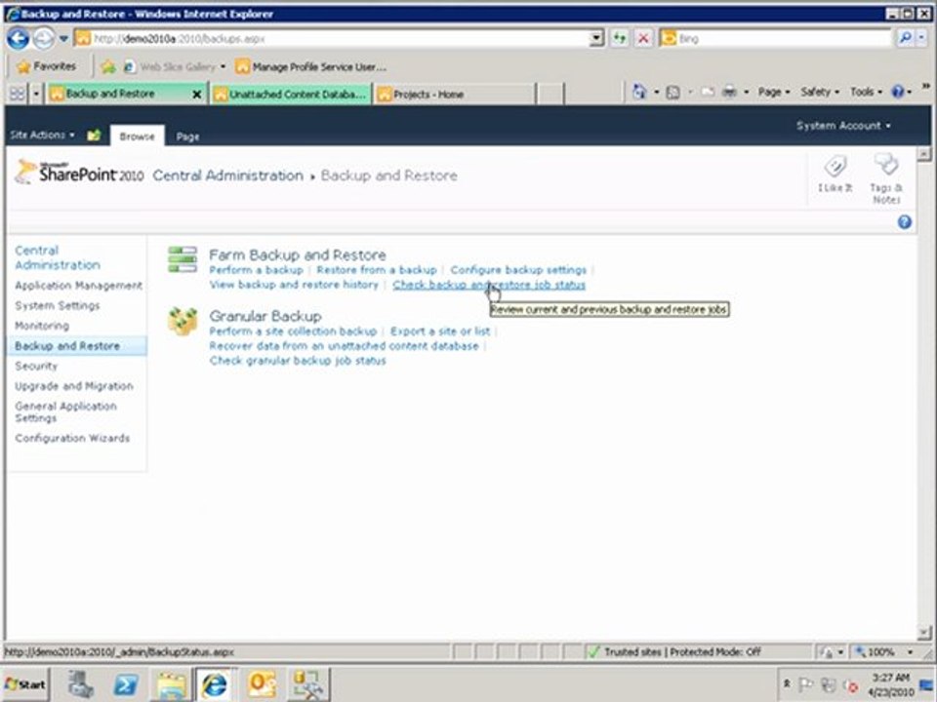Viewport: 937px width, 702px height.
Task: Click the Refresh page icon
Action: coord(620,39)
